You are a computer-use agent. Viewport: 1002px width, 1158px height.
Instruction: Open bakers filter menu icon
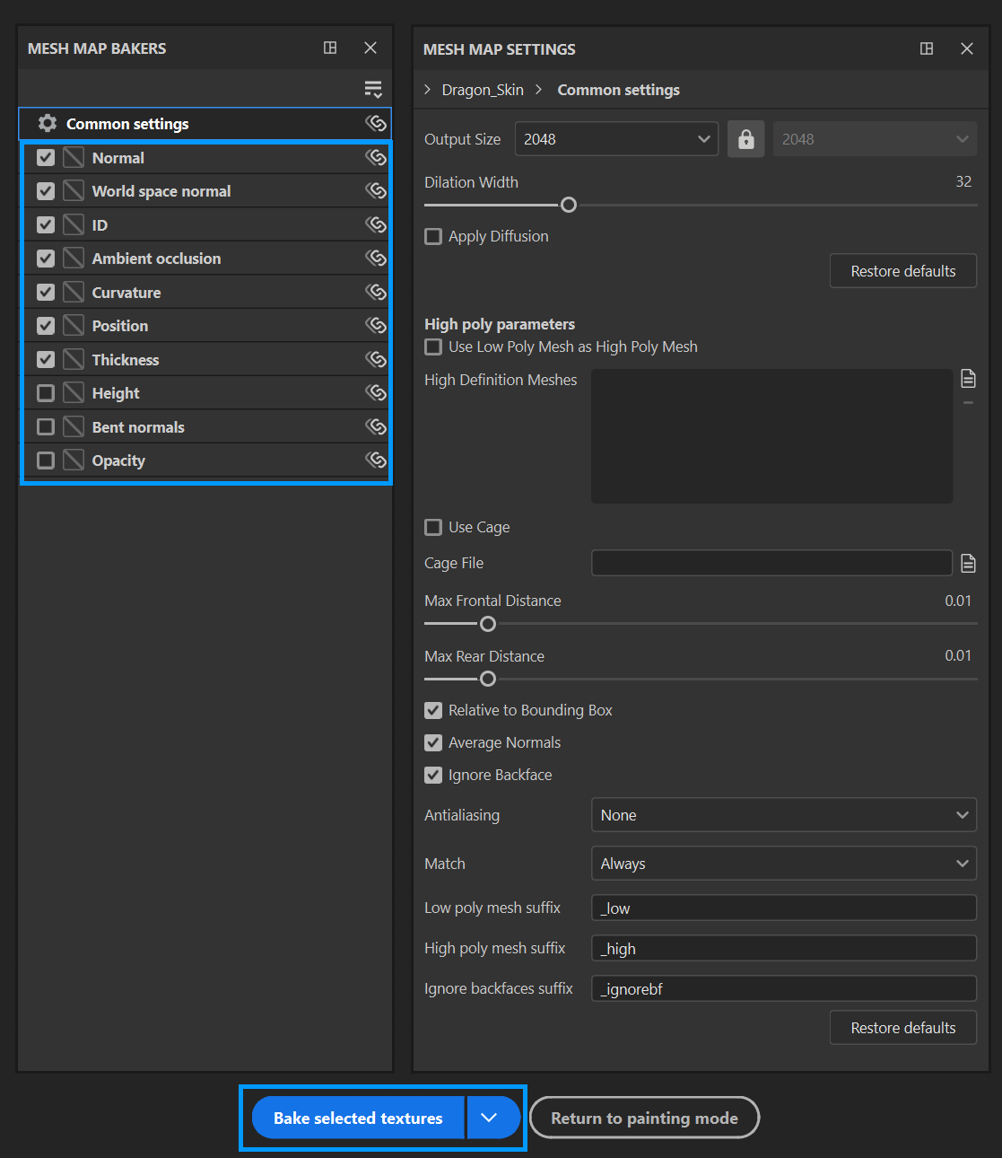click(373, 89)
